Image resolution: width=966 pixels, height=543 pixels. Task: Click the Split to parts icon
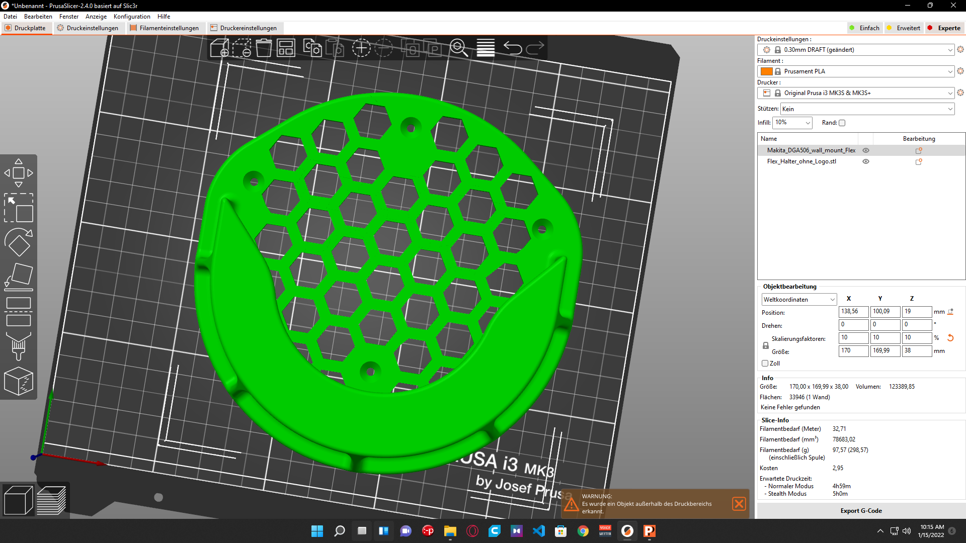point(433,48)
